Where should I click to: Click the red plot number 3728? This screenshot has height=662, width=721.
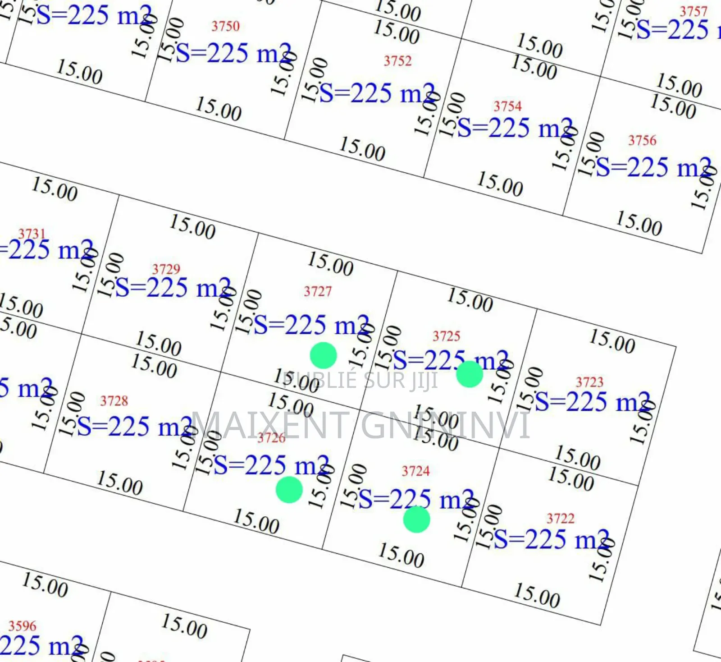click(114, 401)
